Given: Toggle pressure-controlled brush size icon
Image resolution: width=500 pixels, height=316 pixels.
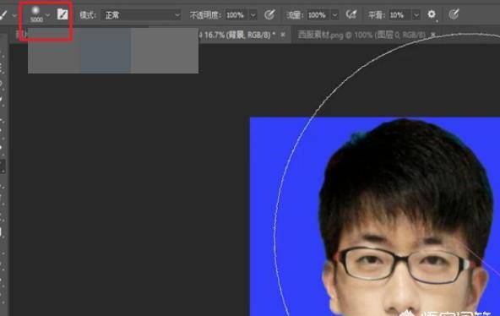Looking at the screenshot, I should (454, 14).
